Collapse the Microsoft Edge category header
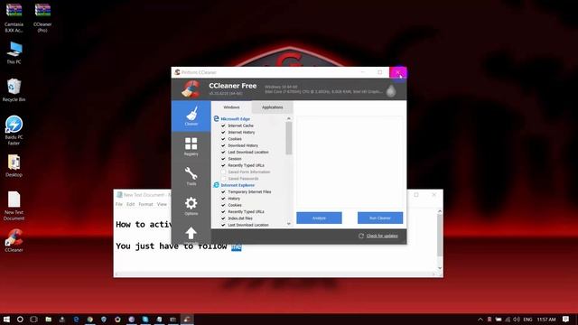 click(x=235, y=119)
